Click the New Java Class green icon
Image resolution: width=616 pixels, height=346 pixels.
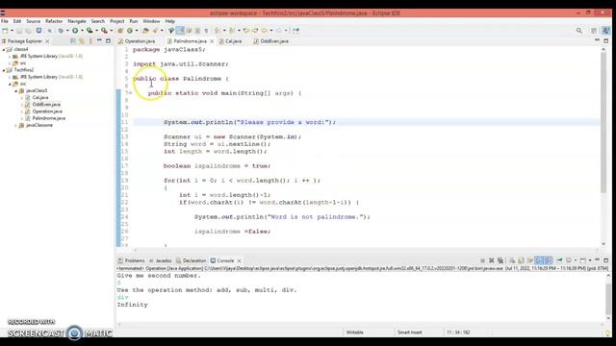pos(130,31)
